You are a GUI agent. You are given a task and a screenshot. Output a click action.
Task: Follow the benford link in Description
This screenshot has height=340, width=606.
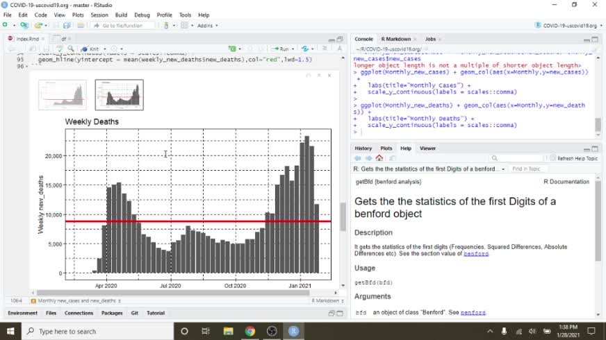pos(476,253)
